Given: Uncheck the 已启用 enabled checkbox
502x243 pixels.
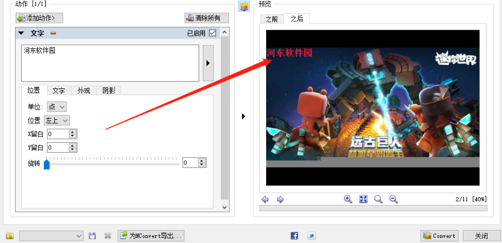Looking at the screenshot, I should tap(212, 33).
